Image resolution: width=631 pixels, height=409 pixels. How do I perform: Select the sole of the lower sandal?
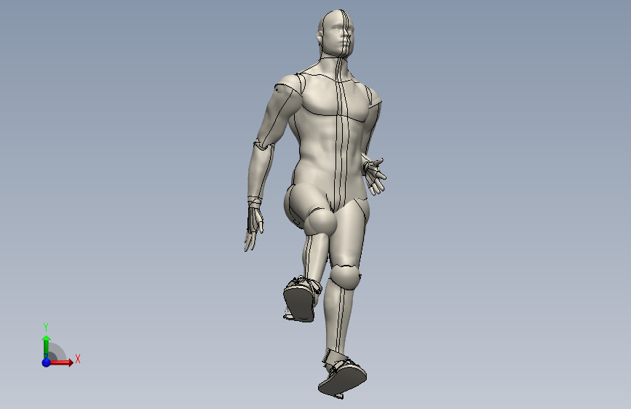pyautogui.click(x=343, y=381)
